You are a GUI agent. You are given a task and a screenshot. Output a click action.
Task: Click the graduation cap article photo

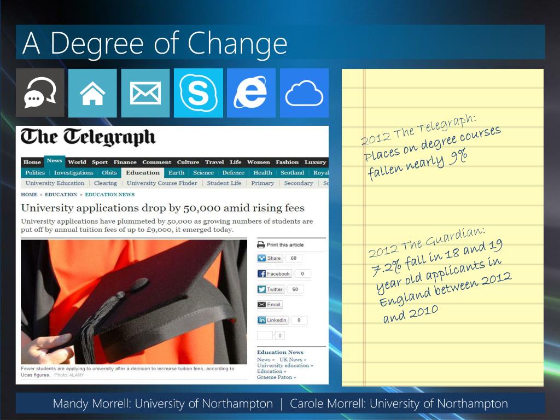(134, 302)
